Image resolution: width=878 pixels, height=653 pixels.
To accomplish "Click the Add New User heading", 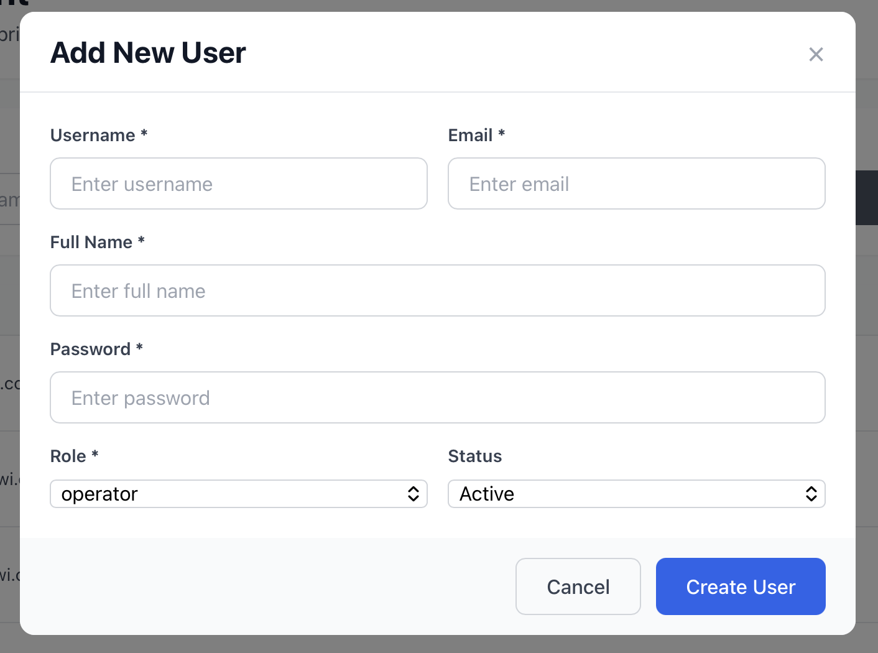I will tap(148, 53).
